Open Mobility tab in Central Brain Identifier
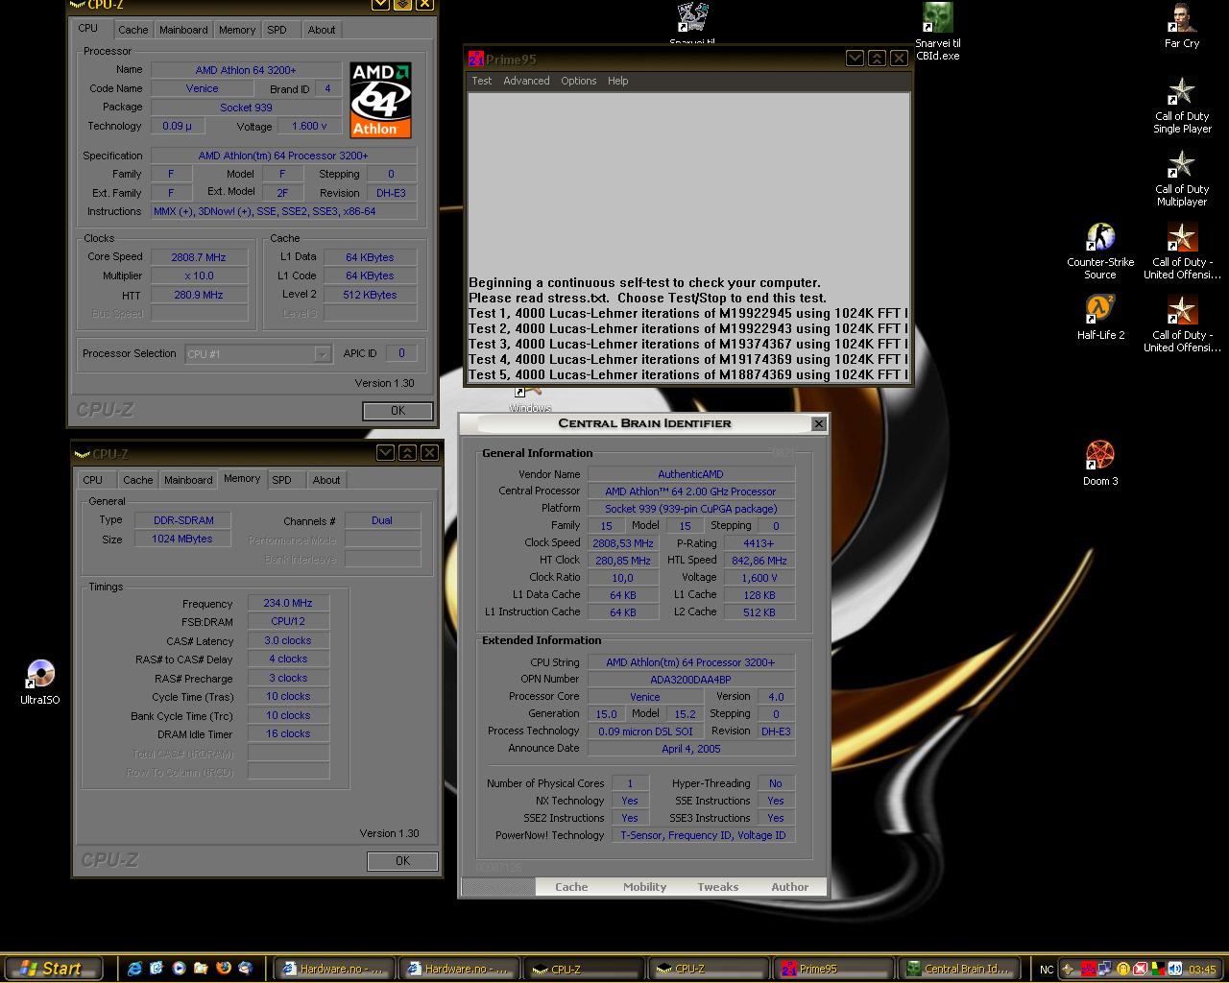Image resolution: width=1229 pixels, height=983 pixels. [645, 887]
